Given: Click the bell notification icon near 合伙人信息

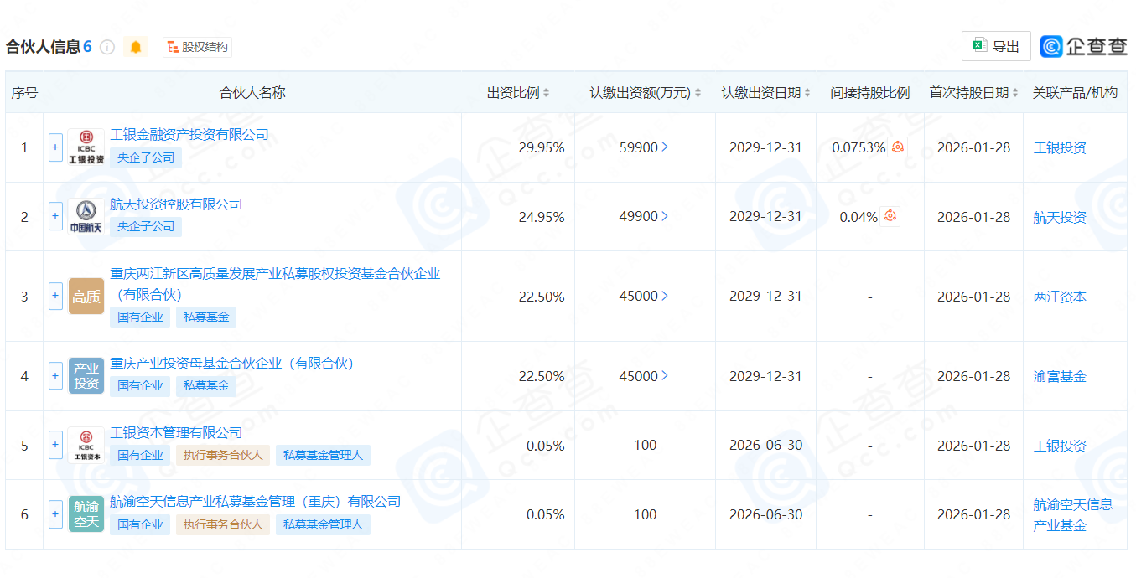Looking at the screenshot, I should 137,46.
